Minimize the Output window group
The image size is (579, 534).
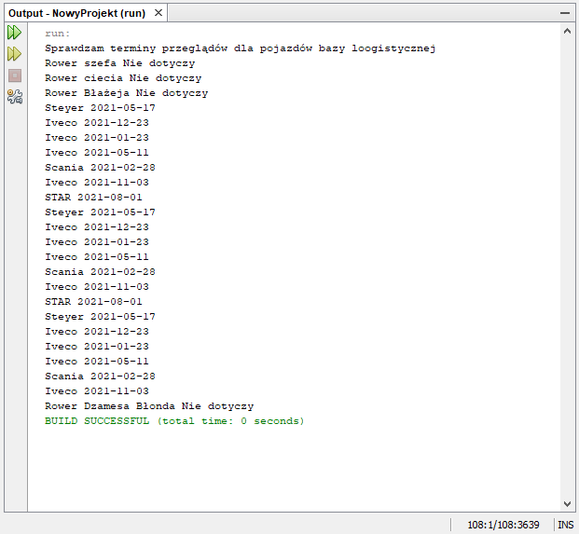coord(564,14)
